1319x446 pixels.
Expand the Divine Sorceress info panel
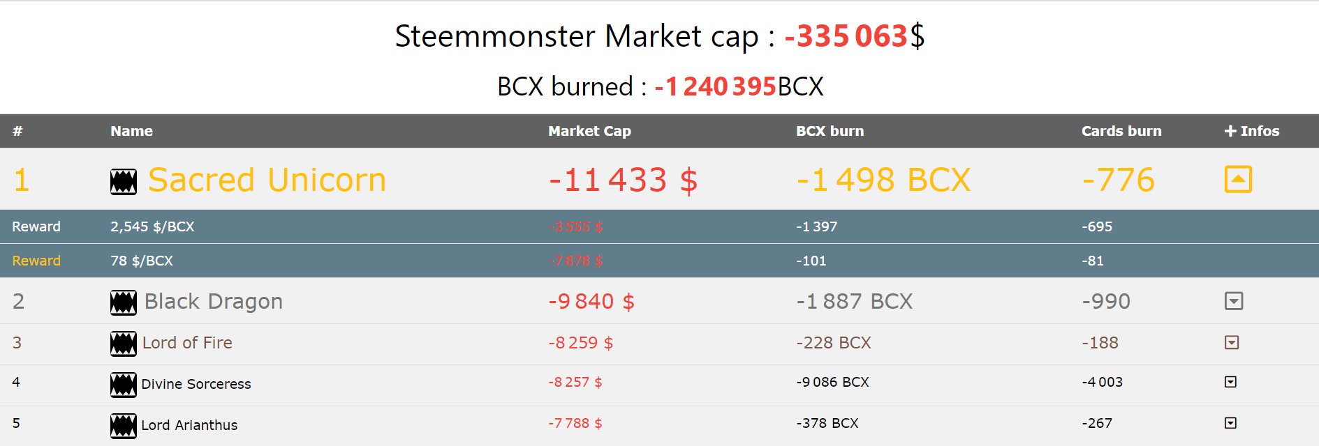coord(1232,382)
